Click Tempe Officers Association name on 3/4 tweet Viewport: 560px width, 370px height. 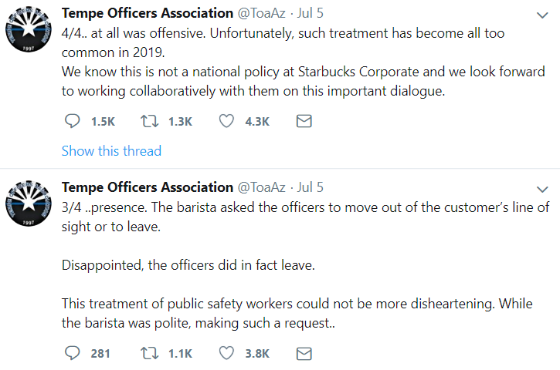[147, 187]
